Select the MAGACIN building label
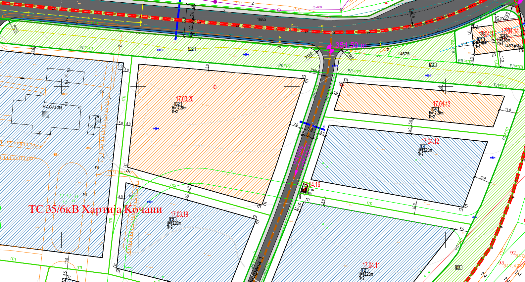 (x=52, y=107)
